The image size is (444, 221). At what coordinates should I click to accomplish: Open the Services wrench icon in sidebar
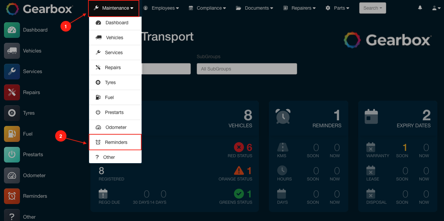[x=12, y=71]
